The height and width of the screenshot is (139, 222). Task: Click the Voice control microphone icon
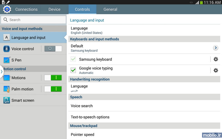point(6,49)
